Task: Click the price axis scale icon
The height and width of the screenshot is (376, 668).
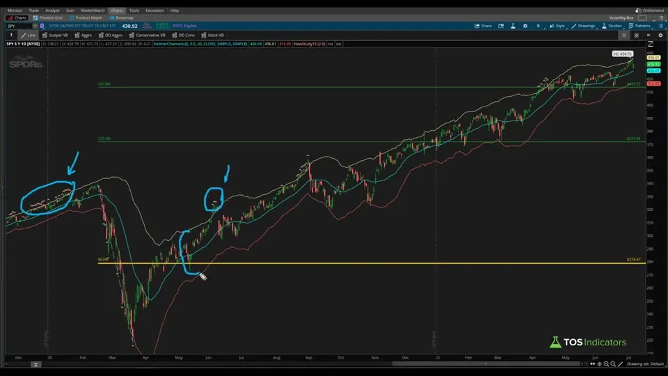Action: click(651, 44)
